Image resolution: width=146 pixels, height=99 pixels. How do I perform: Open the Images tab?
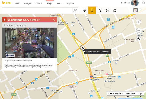(28, 3)
